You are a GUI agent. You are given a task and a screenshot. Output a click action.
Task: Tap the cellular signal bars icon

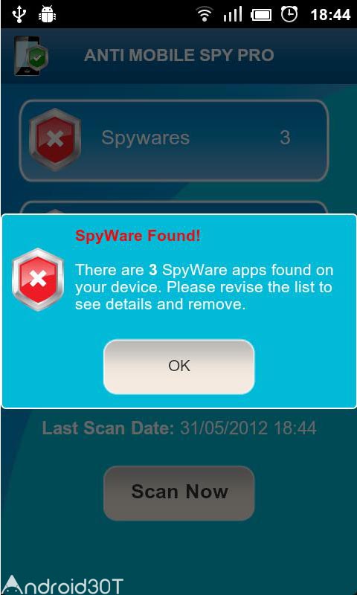pos(233,14)
